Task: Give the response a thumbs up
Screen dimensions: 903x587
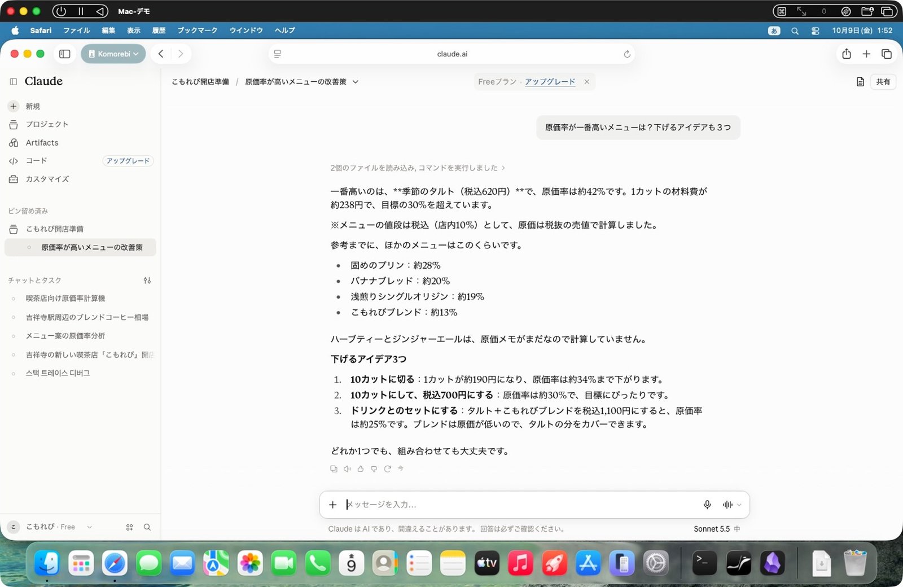Action: point(361,469)
